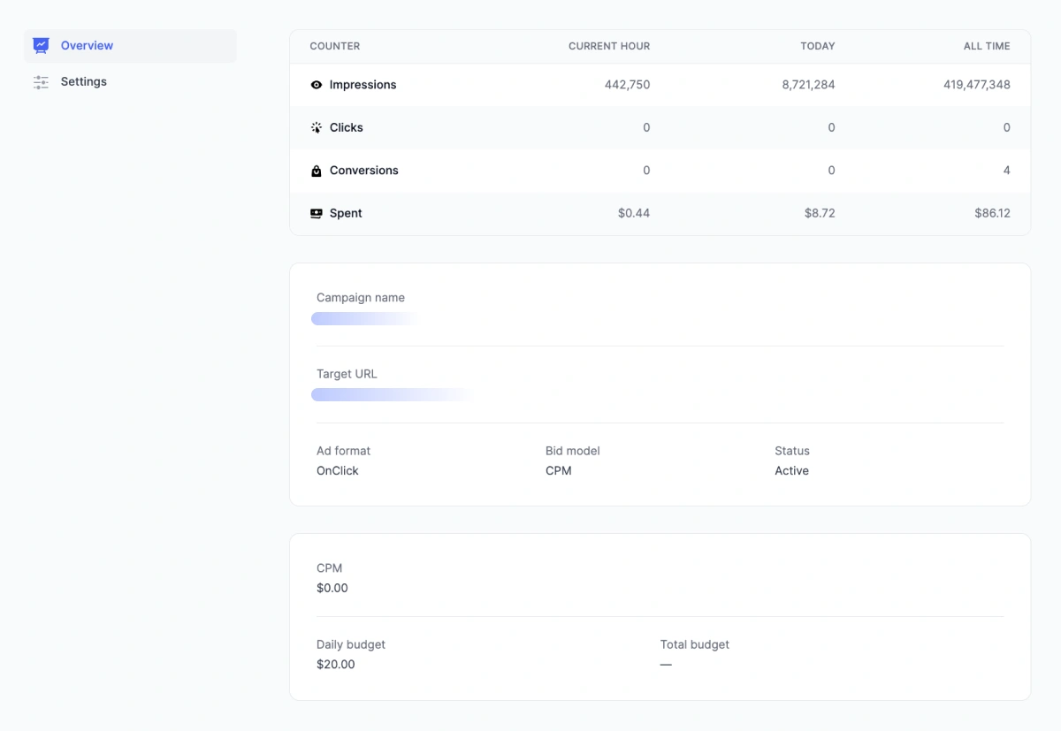Select the $20.00 daily budget value

pos(336,665)
